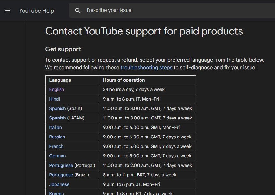Open the hamburger main menu

[8, 10]
